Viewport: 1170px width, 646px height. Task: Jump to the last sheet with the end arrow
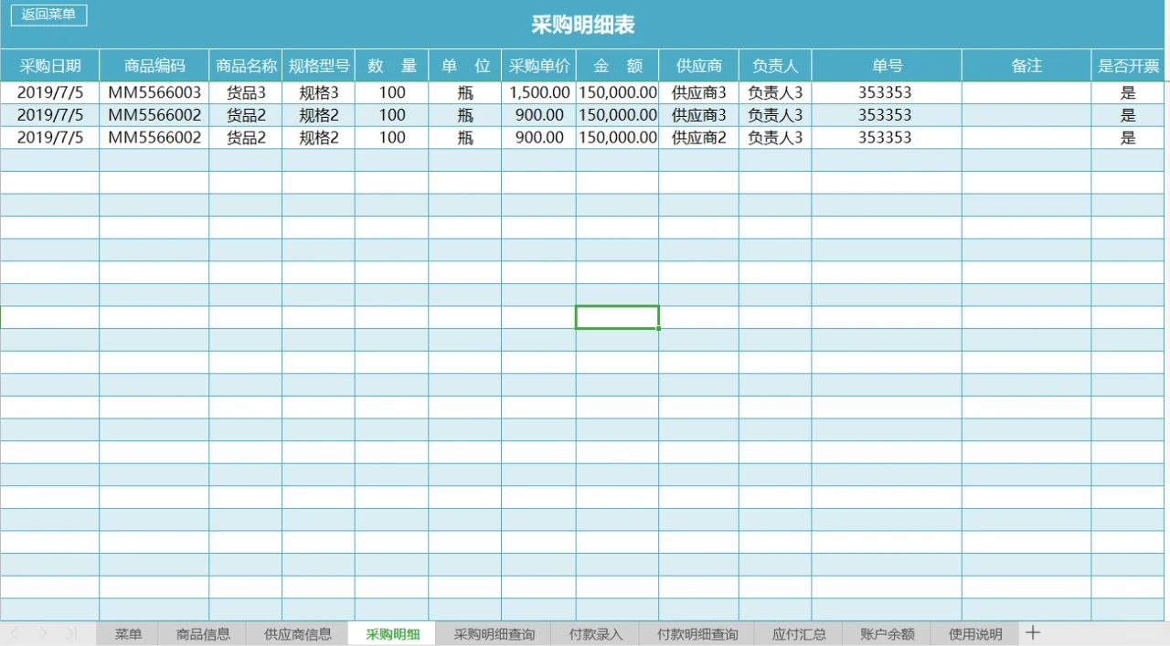tap(73, 632)
